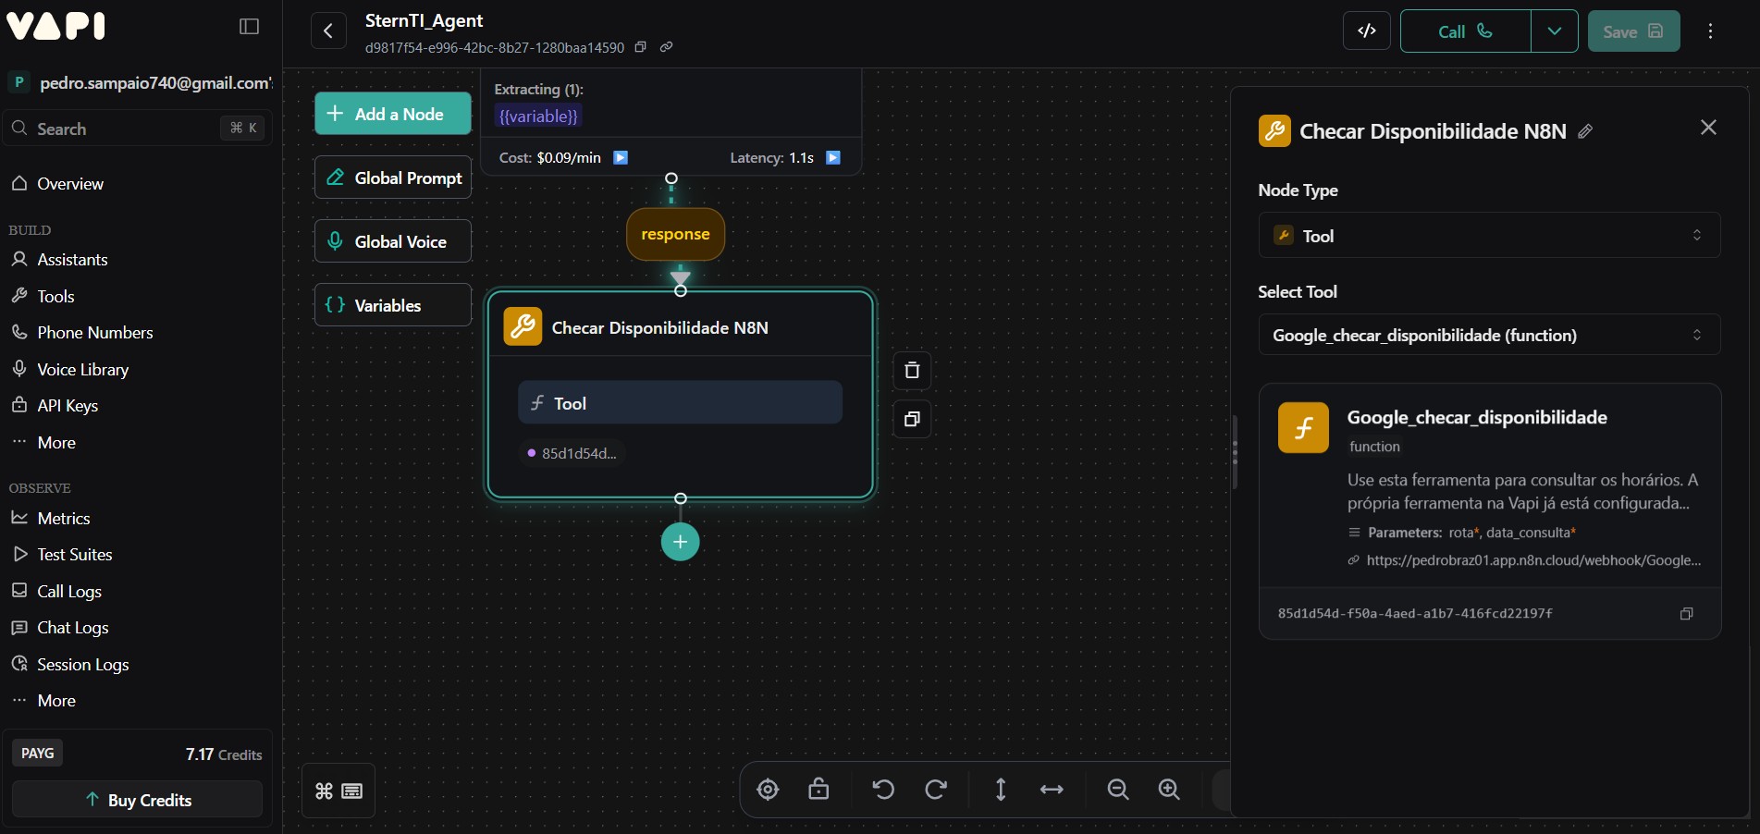This screenshot has height=834, width=1760.
Task: Collapse the left sidebar panel
Action: (249, 27)
